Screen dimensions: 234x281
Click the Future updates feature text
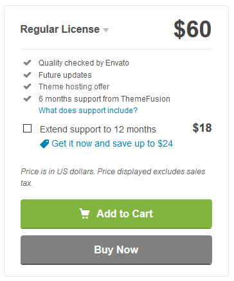(x=65, y=75)
